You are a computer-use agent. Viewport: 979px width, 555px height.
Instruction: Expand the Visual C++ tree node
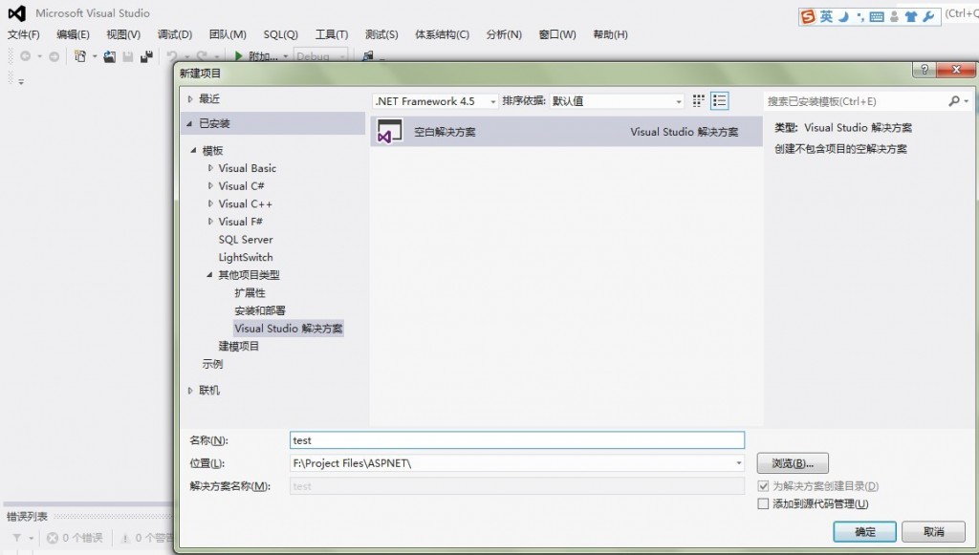pos(210,203)
